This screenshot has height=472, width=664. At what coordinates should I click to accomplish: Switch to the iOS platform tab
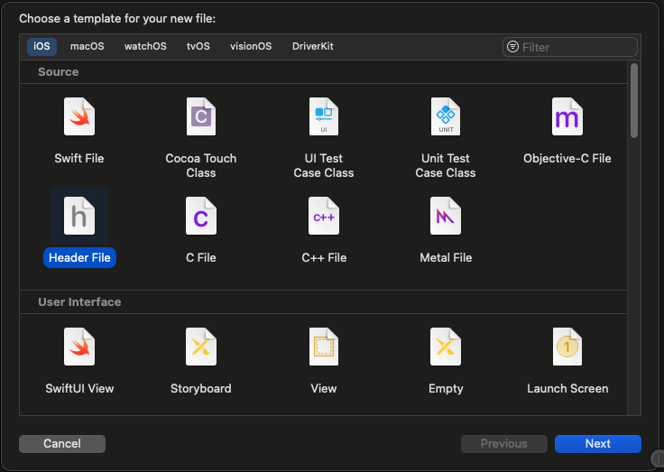[41, 46]
